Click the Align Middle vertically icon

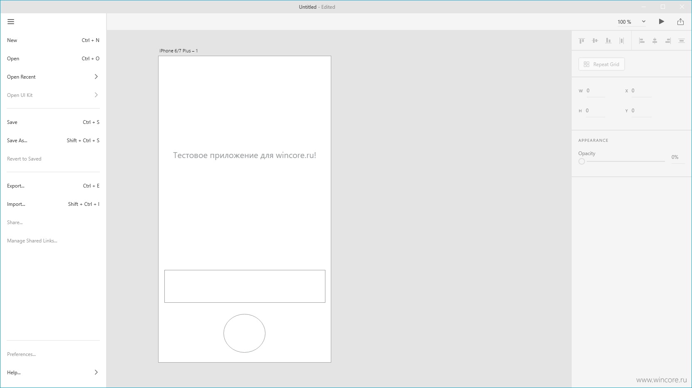pos(595,41)
